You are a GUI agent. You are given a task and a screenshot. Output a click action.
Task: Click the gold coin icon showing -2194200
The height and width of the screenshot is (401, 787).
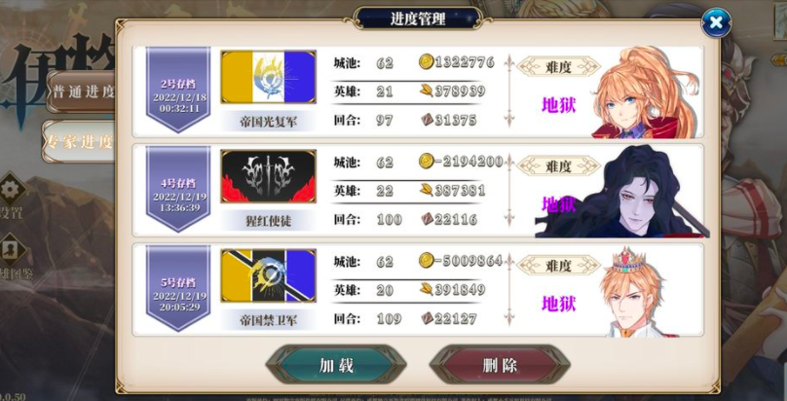426,161
